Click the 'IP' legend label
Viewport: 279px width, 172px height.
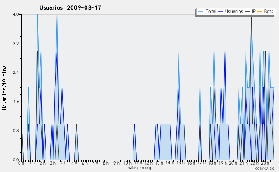tap(254, 11)
